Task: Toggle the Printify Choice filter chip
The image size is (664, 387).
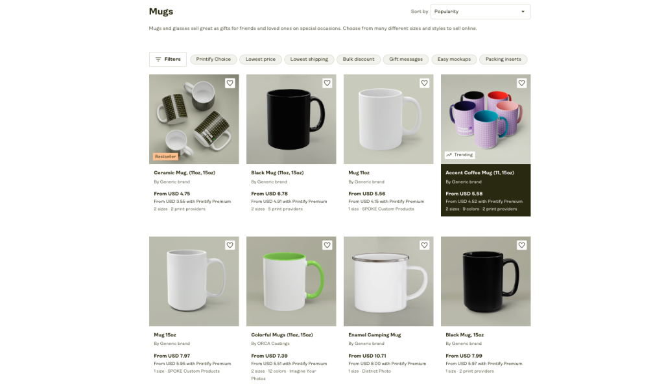Action: (x=213, y=59)
